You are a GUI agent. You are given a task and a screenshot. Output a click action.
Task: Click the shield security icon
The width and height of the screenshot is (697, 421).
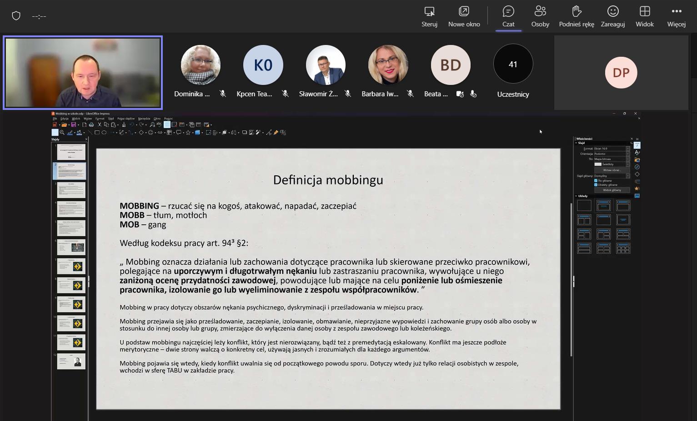point(16,16)
